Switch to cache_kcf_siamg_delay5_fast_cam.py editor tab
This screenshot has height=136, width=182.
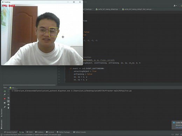pyautogui.click(x=137, y=9)
